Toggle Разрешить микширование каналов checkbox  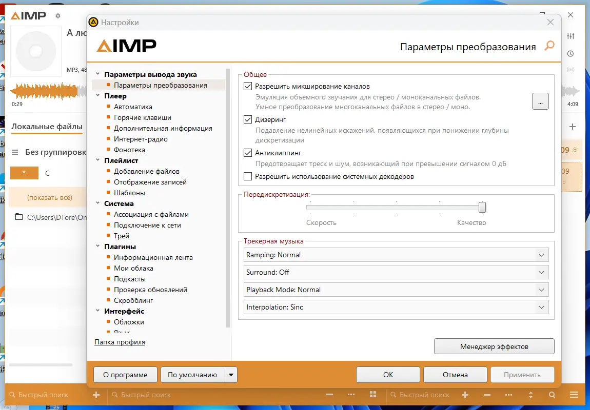[248, 86]
